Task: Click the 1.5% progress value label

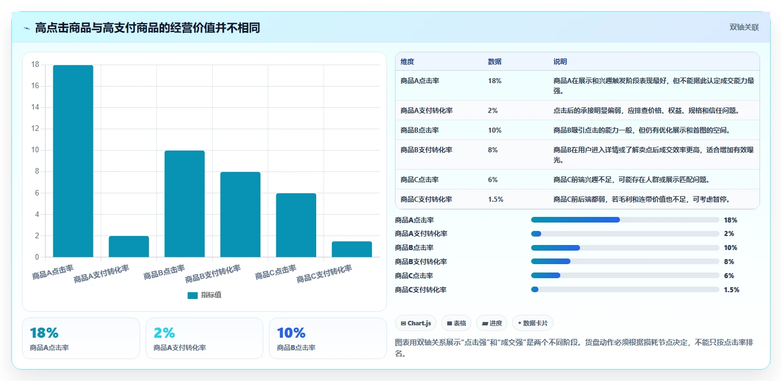Action: point(731,290)
